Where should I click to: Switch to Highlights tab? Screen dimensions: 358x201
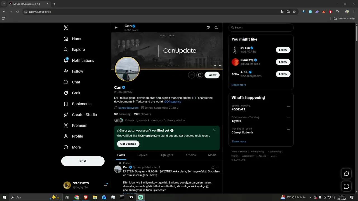click(166, 155)
